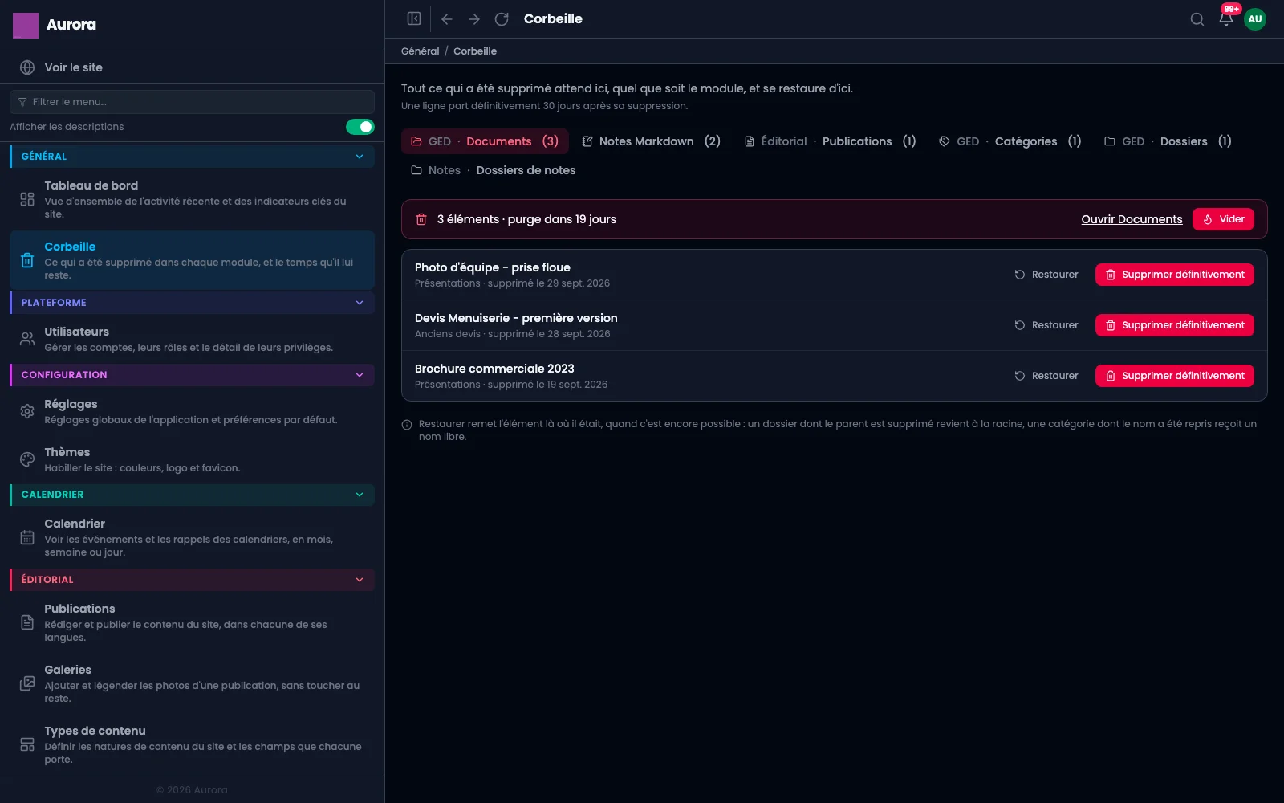Viewport: 1284px width, 803px height.
Task: Collapse the sidebar panel icon
Action: pos(414,18)
